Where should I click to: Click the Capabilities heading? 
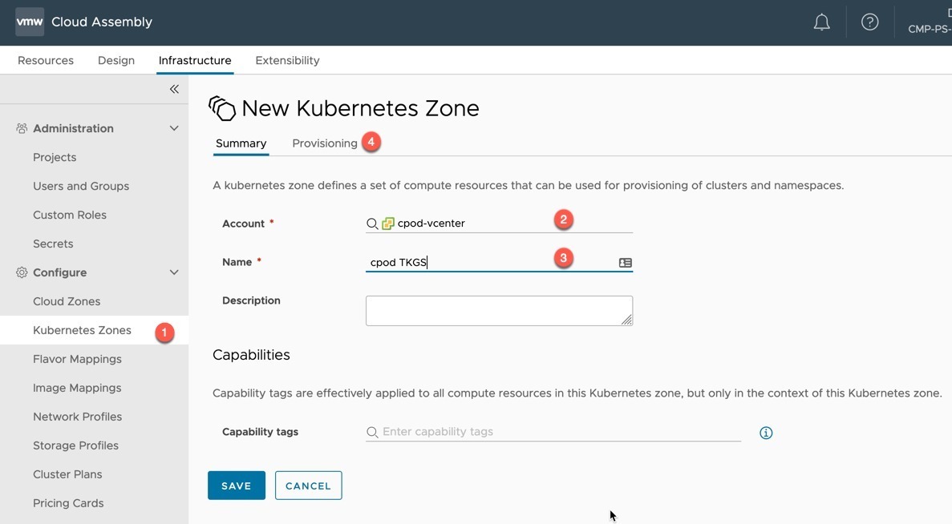pyautogui.click(x=251, y=355)
